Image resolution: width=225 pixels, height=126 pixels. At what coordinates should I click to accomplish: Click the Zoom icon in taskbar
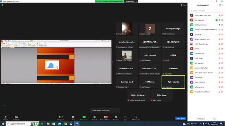click(x=77, y=124)
